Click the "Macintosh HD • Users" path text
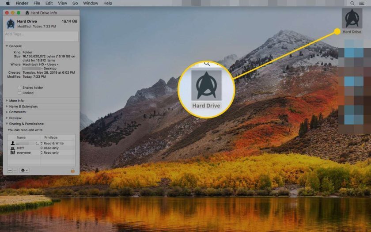Image resolution: width=371 pixels, height=232 pixels. 40,65
